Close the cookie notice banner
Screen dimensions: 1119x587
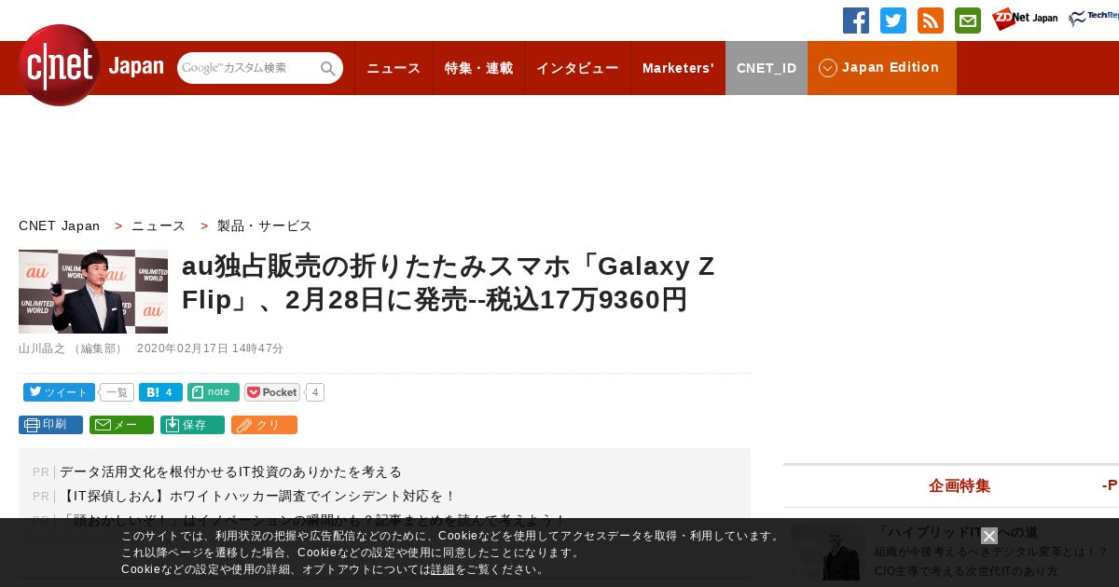(x=989, y=536)
